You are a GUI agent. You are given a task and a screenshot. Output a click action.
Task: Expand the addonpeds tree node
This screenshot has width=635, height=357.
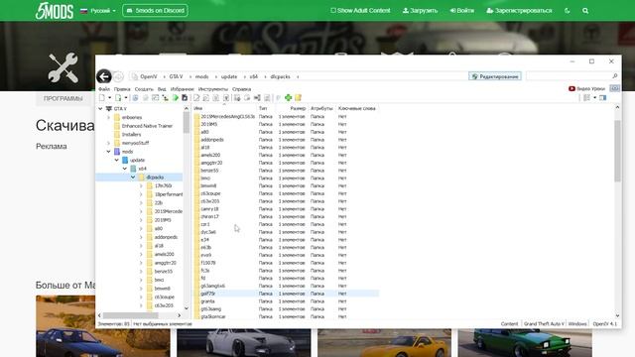click(x=141, y=237)
